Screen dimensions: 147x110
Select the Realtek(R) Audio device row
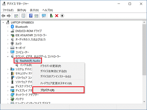[x=28, y=61]
